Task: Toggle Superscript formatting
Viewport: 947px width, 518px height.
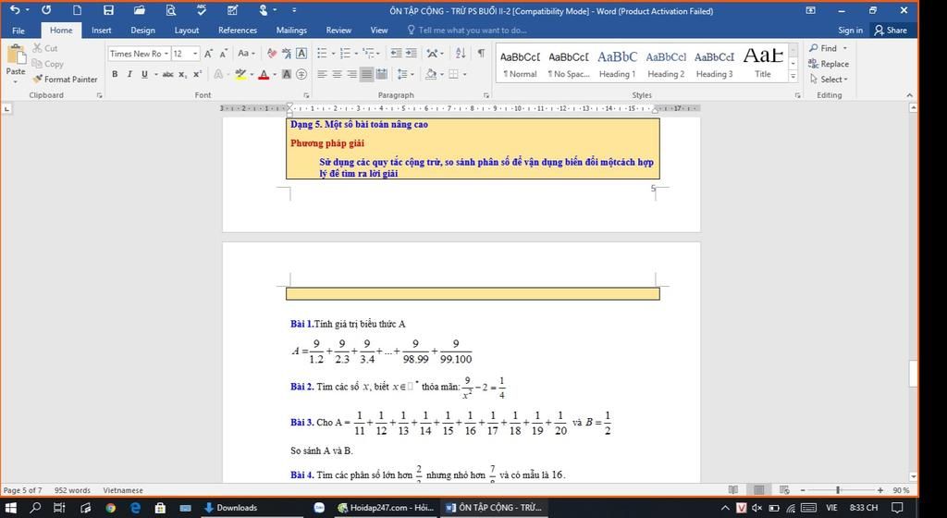Action: (x=198, y=74)
